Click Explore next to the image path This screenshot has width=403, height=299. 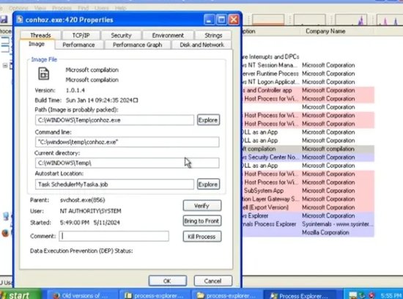[208, 119]
